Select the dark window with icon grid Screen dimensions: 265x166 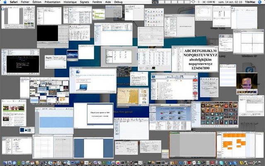(x=215, y=115)
